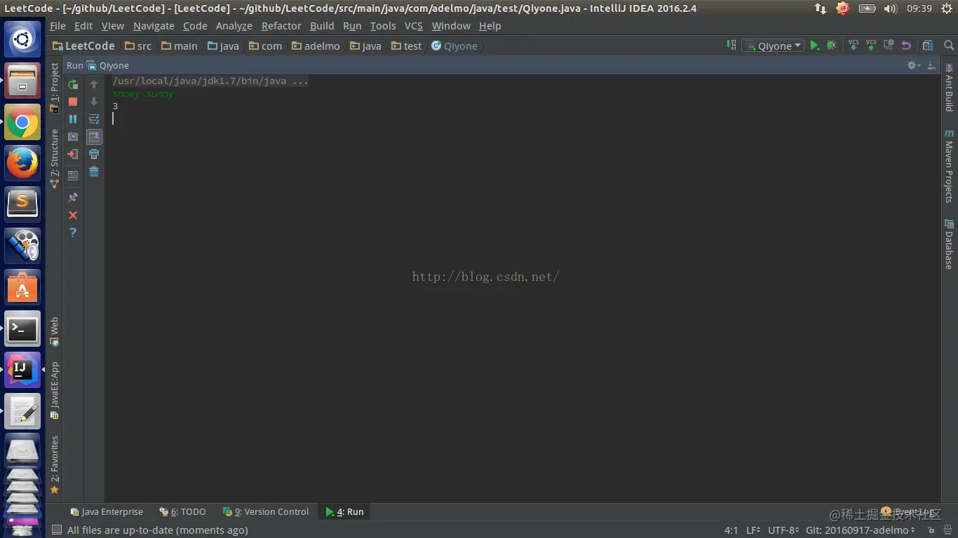Select the test folder breadcrumb
The image size is (958, 538).
[x=407, y=46]
